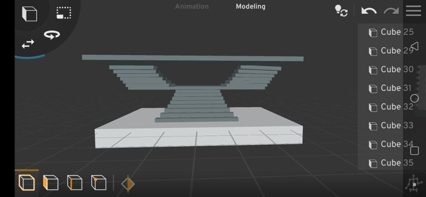Open the add object cube menu
The width and height of the screenshot is (426, 197).
click(29, 14)
